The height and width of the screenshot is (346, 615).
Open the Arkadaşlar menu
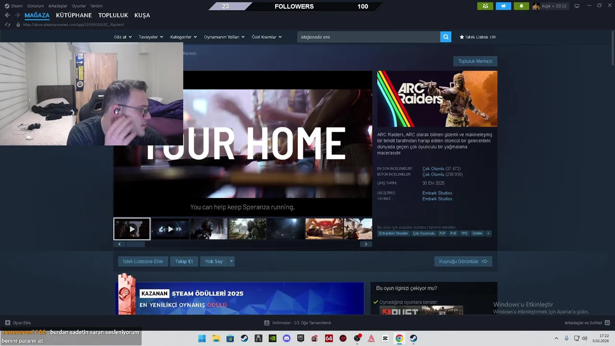tap(58, 6)
